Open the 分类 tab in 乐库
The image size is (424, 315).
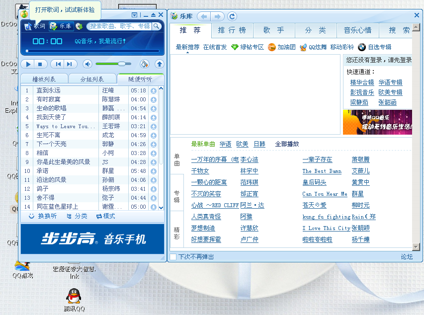315,30
